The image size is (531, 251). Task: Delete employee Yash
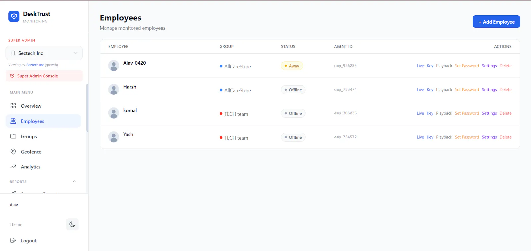[x=505, y=137]
